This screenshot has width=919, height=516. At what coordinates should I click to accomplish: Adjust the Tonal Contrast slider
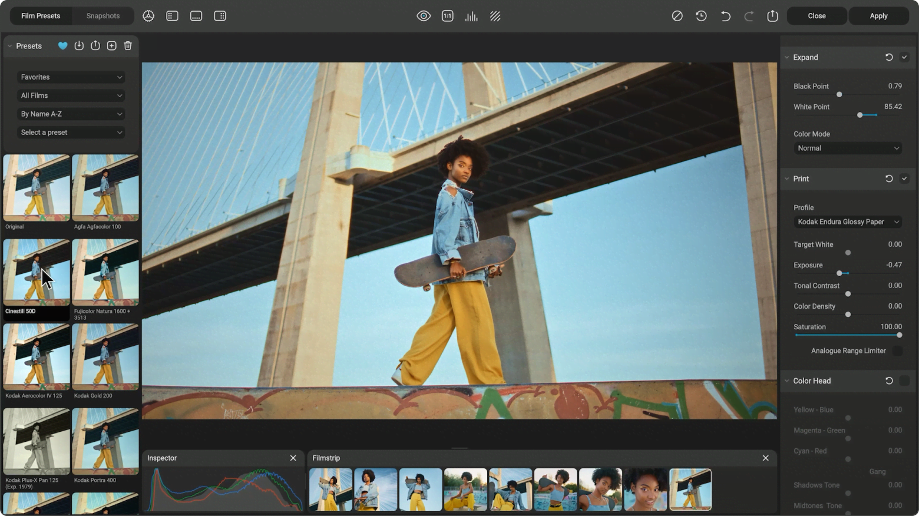click(x=848, y=294)
